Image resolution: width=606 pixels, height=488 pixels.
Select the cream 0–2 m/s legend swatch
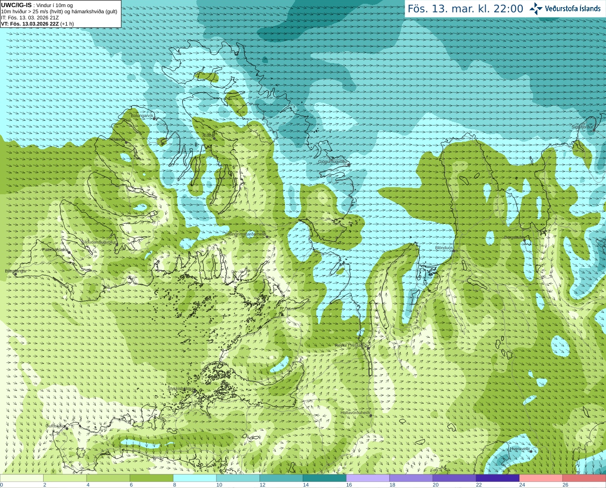[22, 478]
